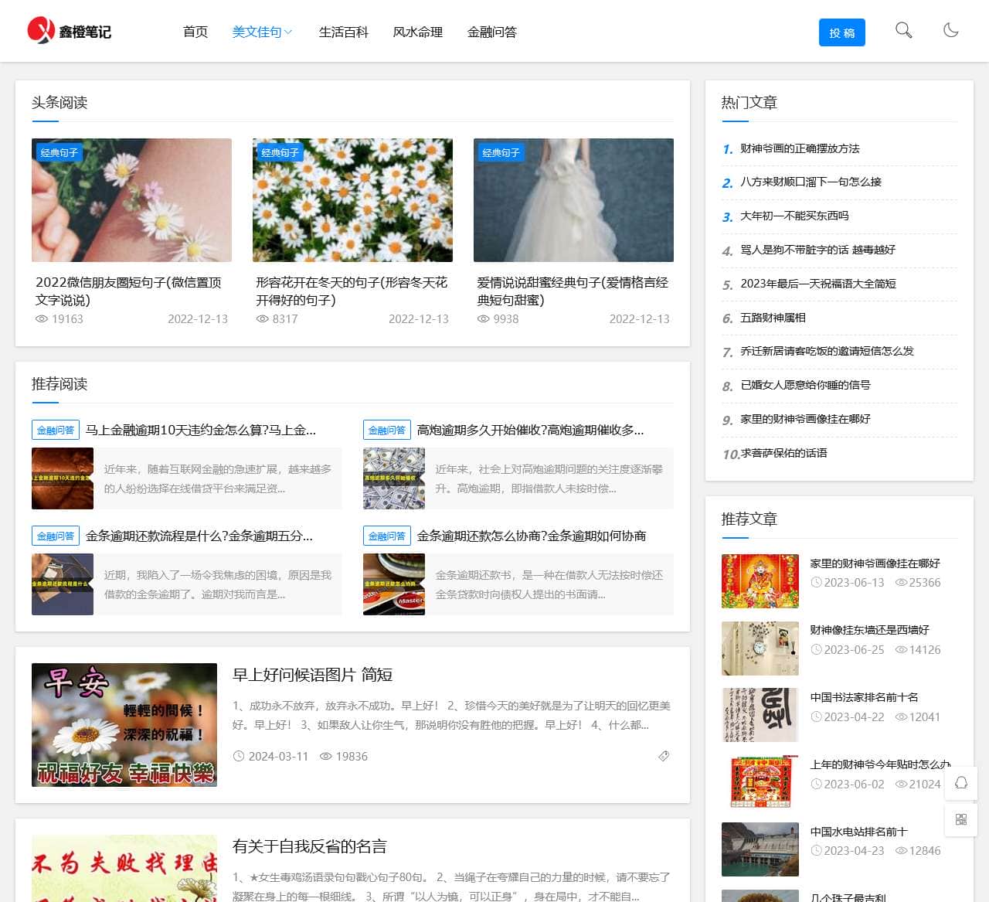Click the tag icon on 早上好问候语图片 card
The height and width of the screenshot is (902, 989).
click(x=664, y=756)
